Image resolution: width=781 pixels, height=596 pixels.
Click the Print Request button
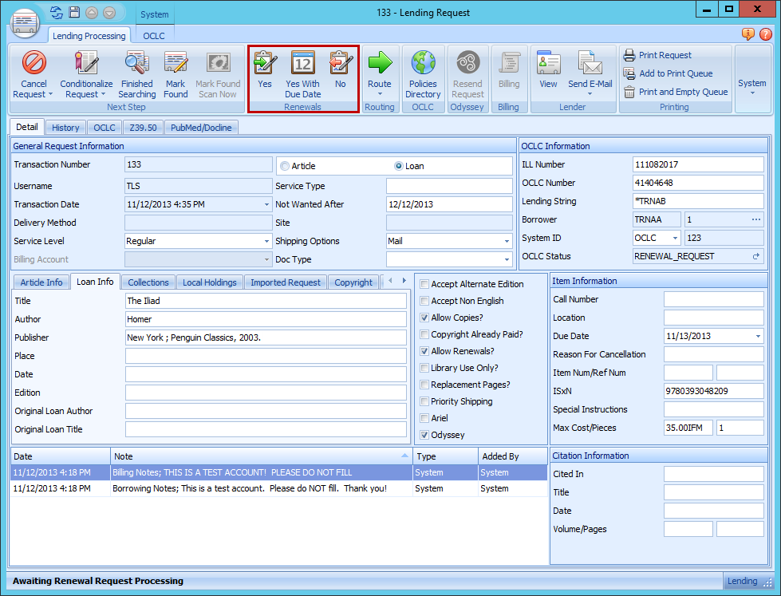[665, 55]
